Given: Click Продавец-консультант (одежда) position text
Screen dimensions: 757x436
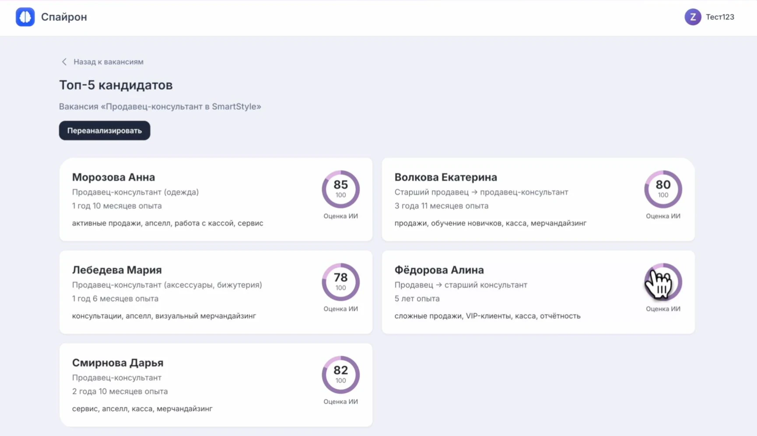Looking at the screenshot, I should point(135,192).
